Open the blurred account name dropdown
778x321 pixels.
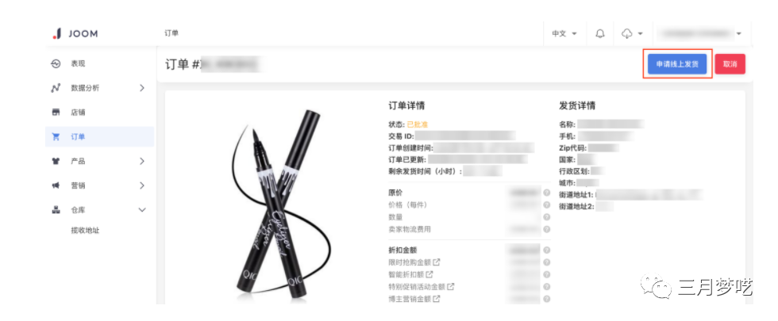pos(699,33)
